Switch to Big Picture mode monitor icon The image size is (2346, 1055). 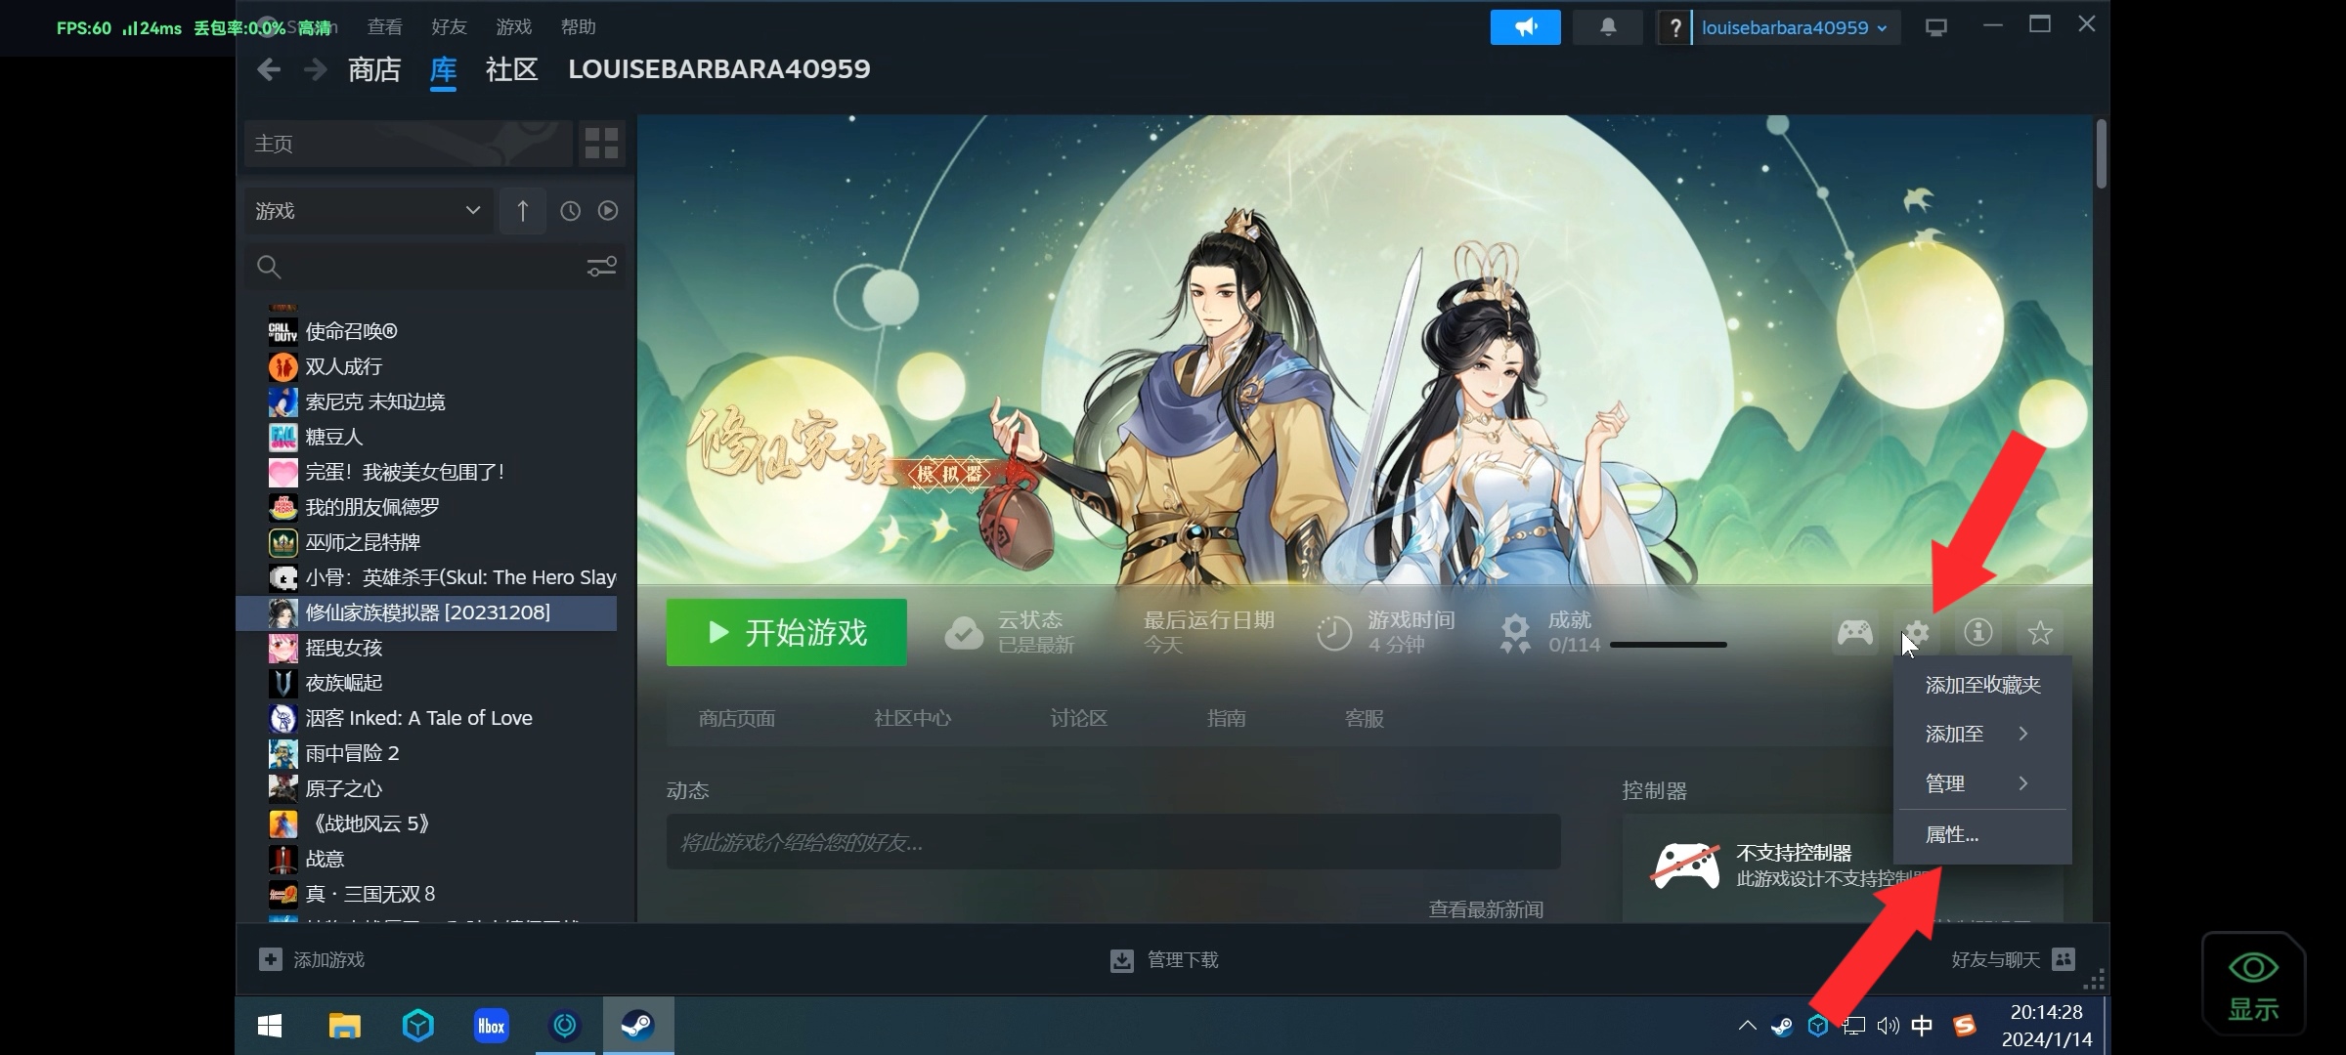pyautogui.click(x=1936, y=27)
